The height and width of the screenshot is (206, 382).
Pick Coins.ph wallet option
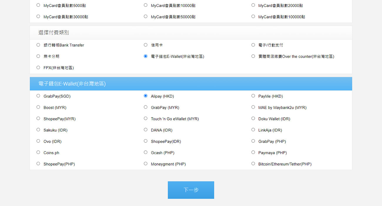point(38,153)
